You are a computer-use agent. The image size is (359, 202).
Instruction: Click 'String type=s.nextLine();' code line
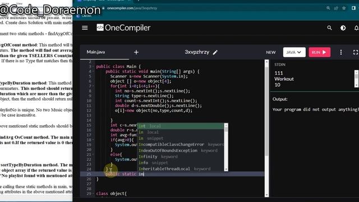[x=144, y=96]
